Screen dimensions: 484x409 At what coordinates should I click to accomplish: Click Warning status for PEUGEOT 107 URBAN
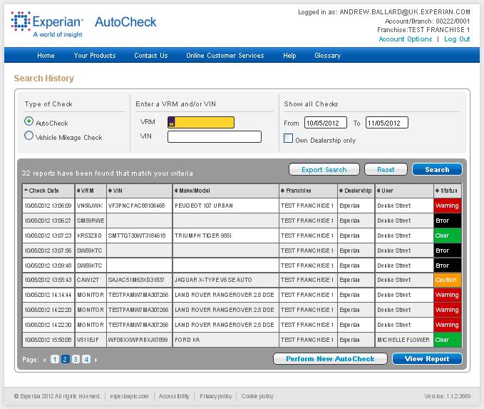(448, 206)
